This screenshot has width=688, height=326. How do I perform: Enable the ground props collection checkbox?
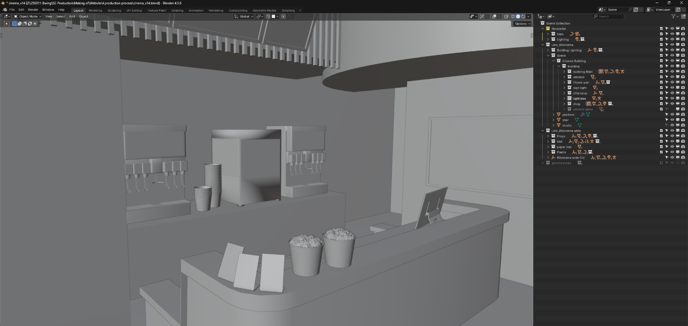point(661,163)
